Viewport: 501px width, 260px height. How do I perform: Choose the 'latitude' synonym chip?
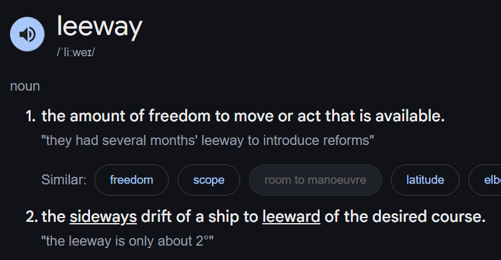click(x=425, y=180)
